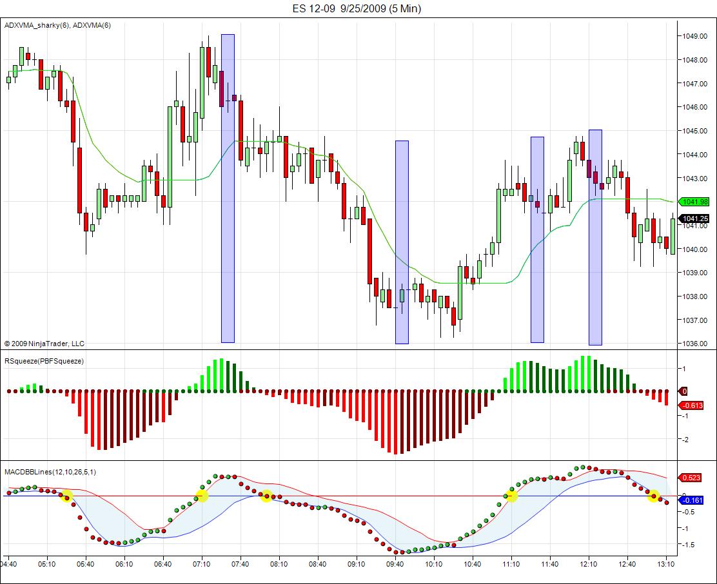Screen dimensions: 717x584
Task: Click the black 1041.25 last price marker
Action: pos(694,219)
